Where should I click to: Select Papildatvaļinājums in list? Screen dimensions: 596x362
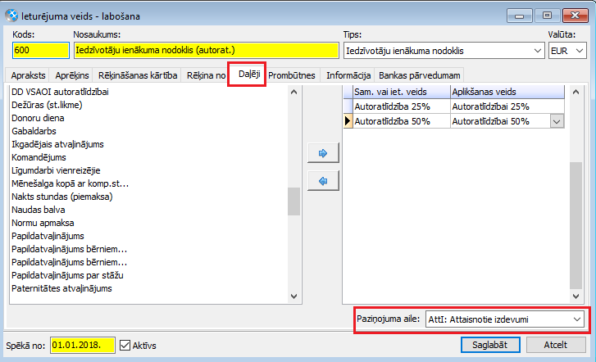[x=48, y=236]
